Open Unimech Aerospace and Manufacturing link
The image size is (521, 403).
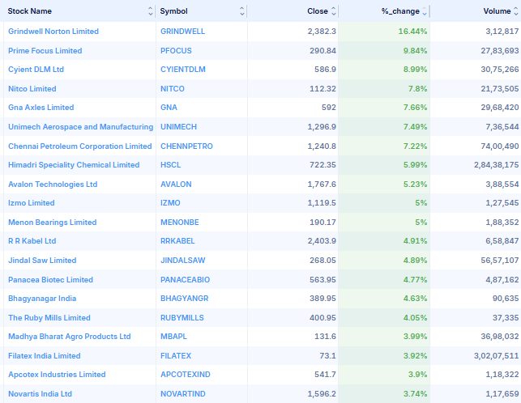pos(81,127)
